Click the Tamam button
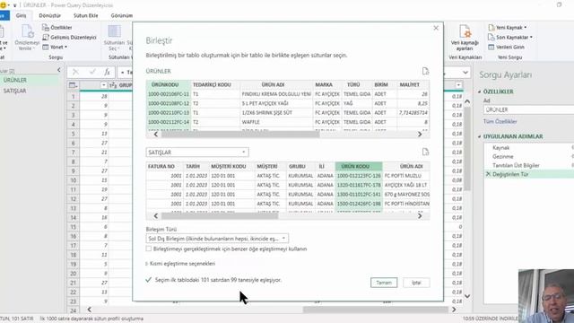Viewport: 574px width, 323px height. [x=384, y=283]
